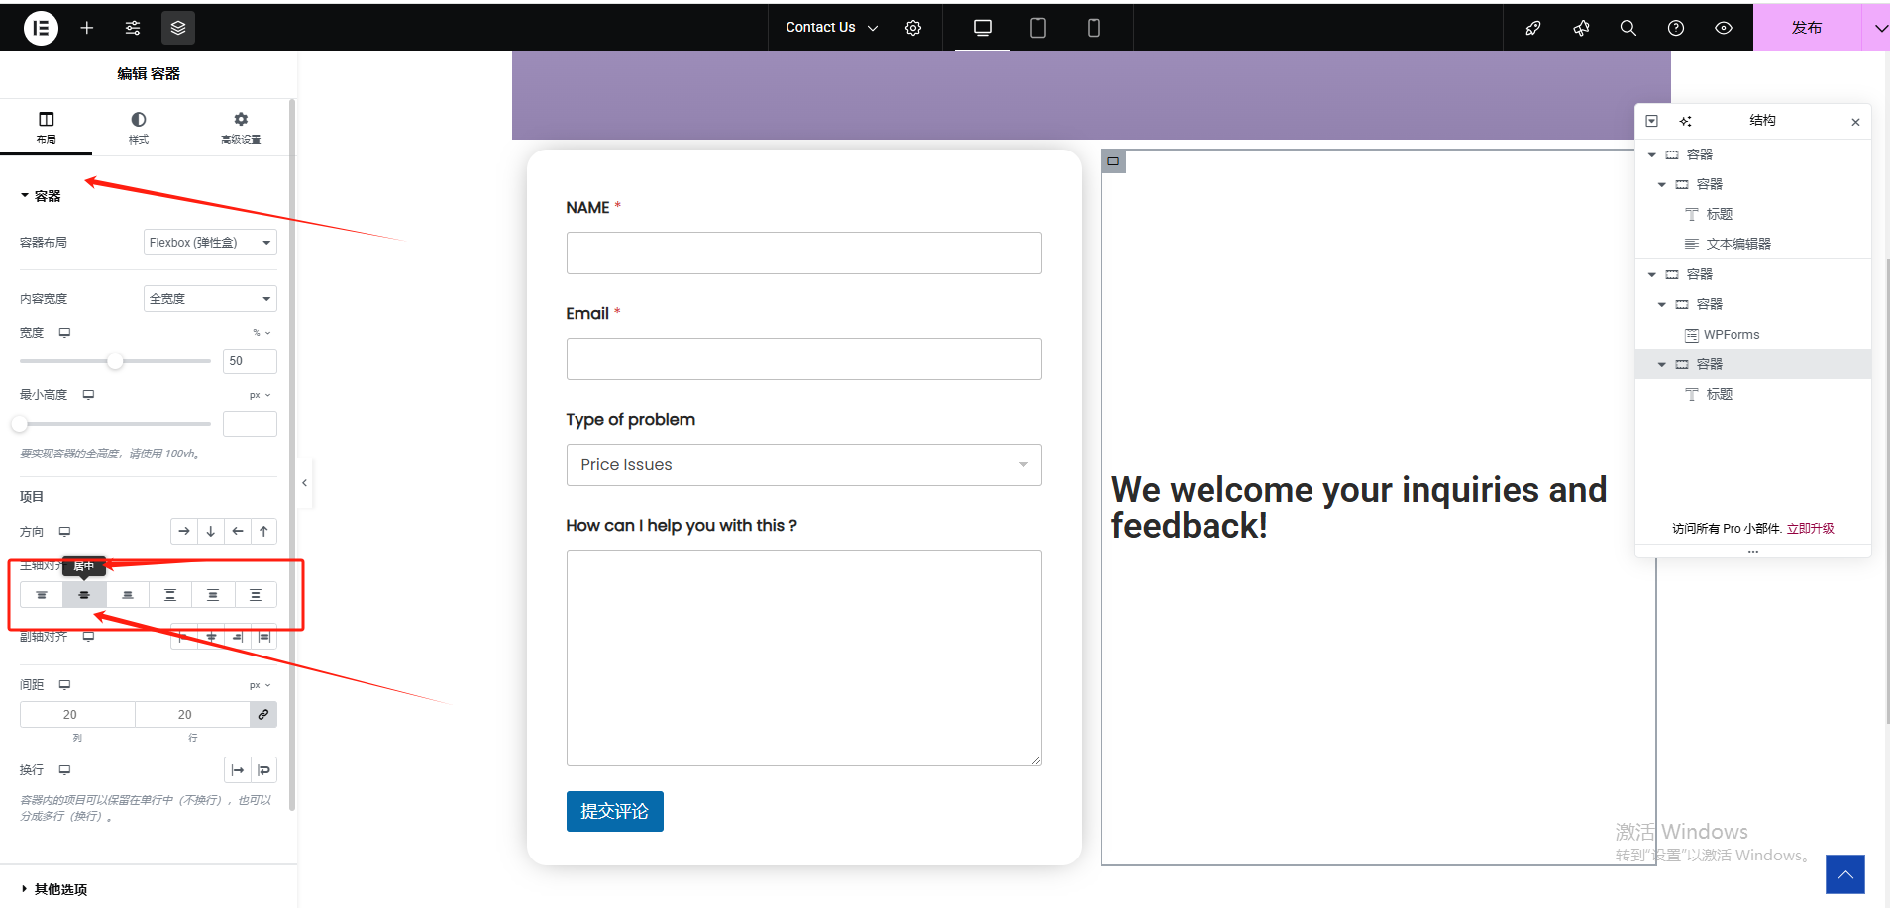1890x908 pixels.
Task: Switch to the 样式 style tab
Action: [x=139, y=127]
